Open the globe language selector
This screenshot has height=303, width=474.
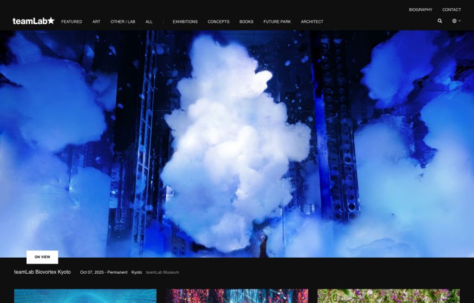tap(456, 21)
